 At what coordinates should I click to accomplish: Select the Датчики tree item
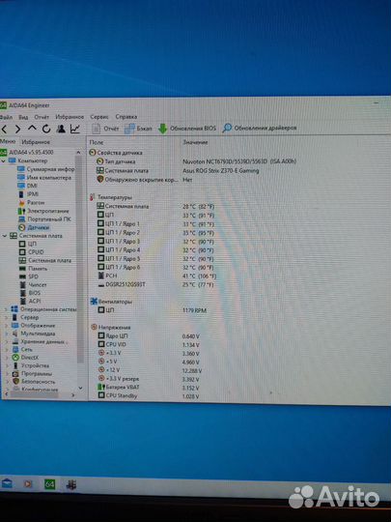[x=34, y=227]
